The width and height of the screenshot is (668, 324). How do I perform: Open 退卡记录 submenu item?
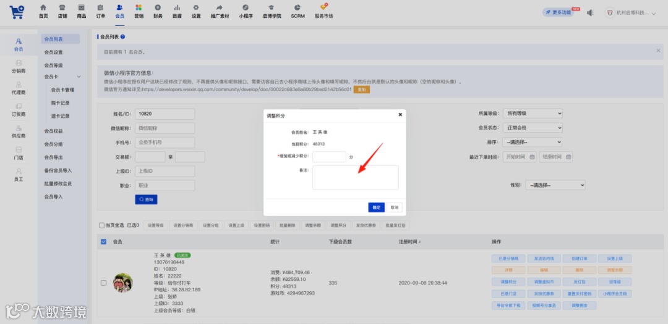pyautogui.click(x=60, y=116)
